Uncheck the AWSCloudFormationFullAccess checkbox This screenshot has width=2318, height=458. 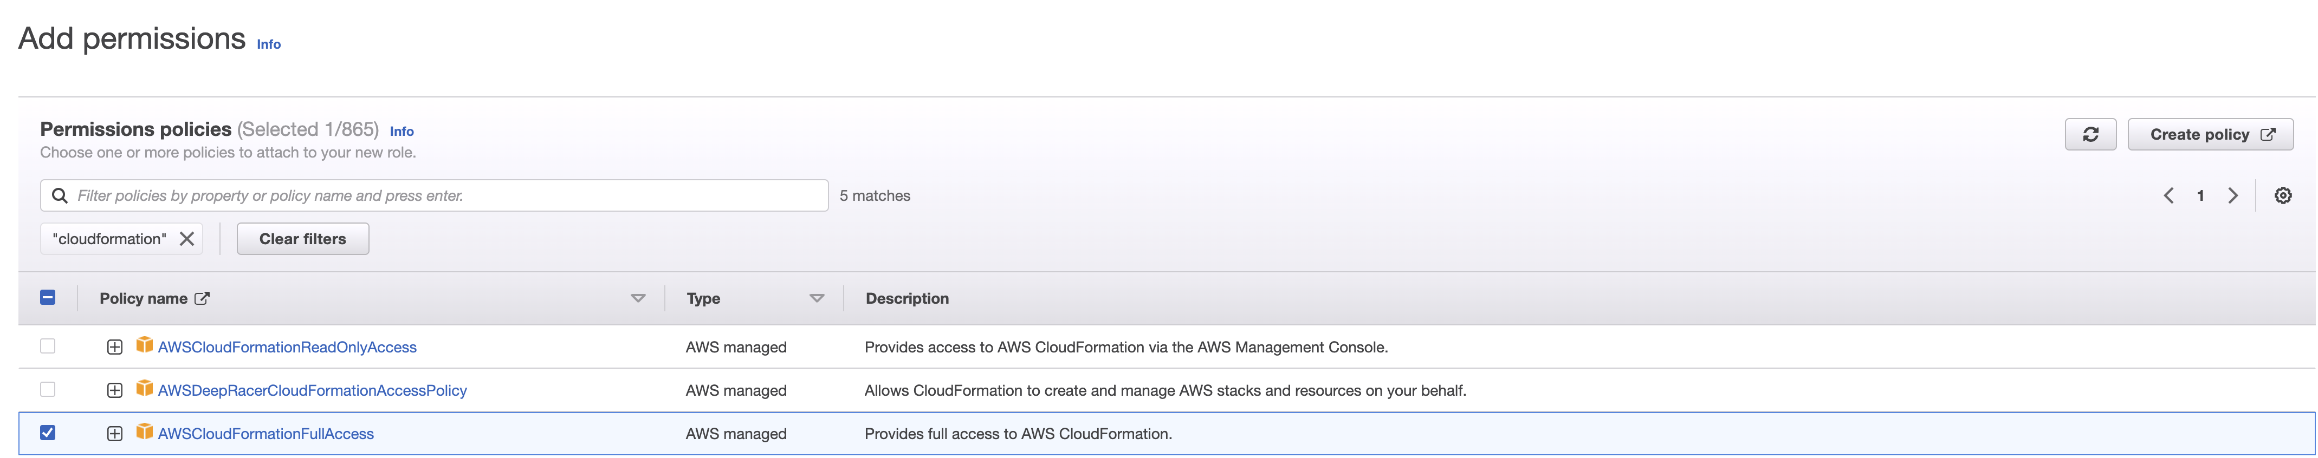pyautogui.click(x=48, y=433)
